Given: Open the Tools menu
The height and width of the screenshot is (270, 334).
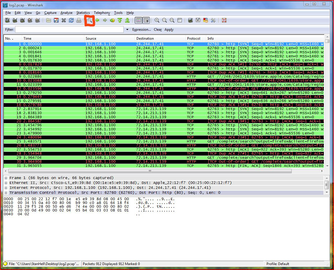Looking at the screenshot, I should pos(118,13).
